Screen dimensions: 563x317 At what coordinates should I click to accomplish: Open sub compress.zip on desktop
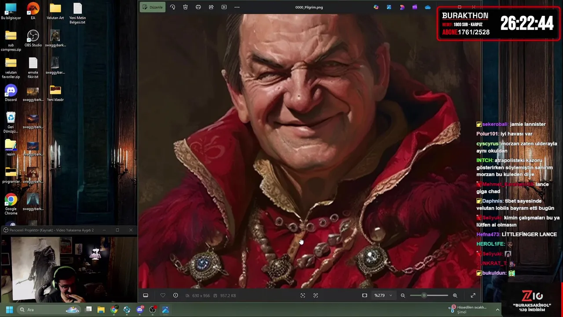[x=11, y=41]
